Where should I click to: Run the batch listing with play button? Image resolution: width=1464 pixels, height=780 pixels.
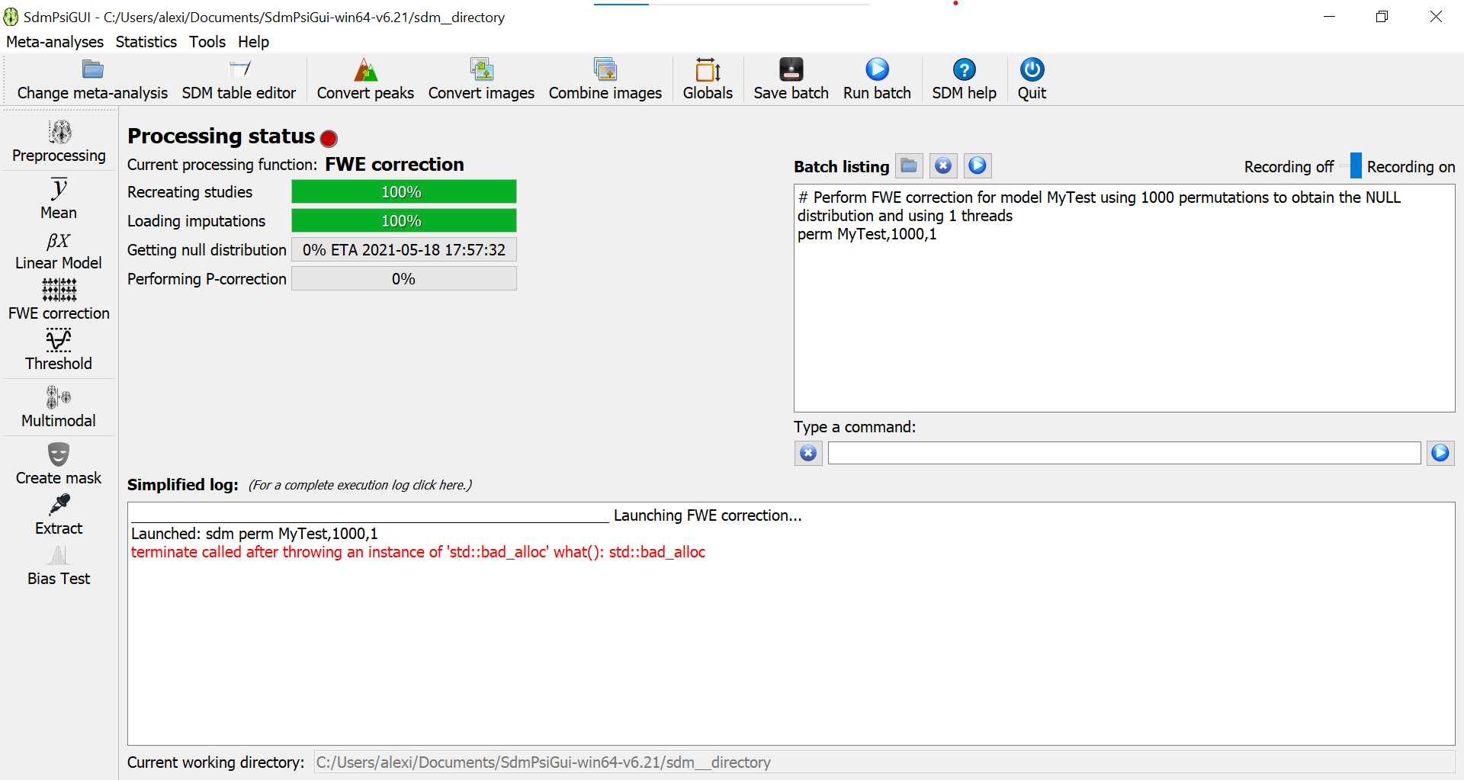click(x=978, y=165)
